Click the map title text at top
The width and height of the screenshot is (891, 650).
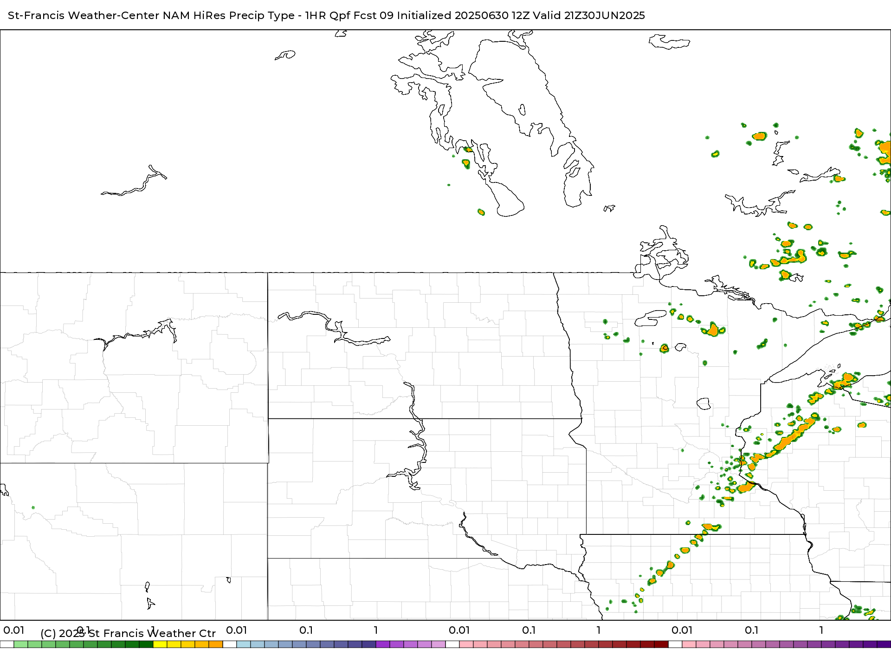pyautogui.click(x=326, y=15)
